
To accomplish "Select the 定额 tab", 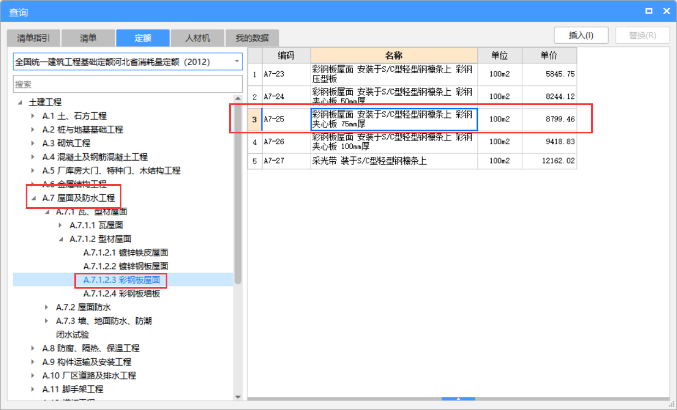I will point(143,38).
